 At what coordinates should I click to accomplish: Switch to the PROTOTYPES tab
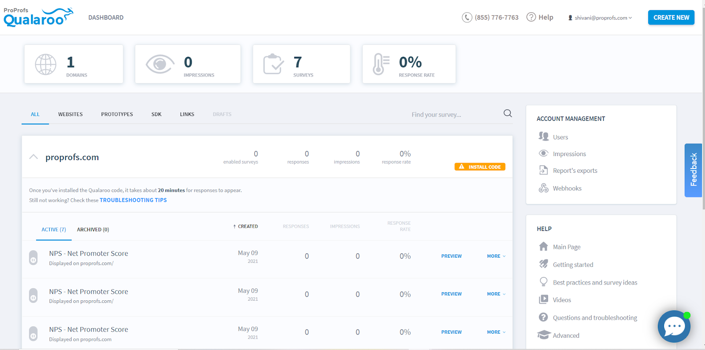tap(117, 114)
